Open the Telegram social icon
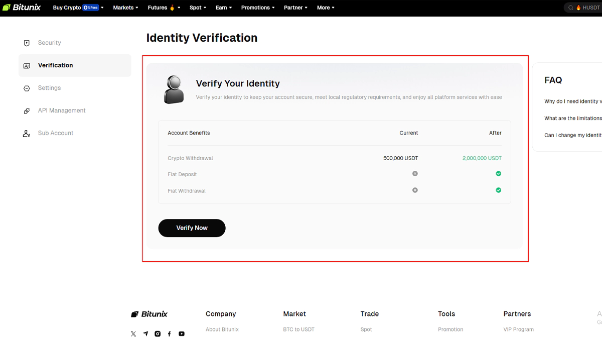This screenshot has height=339, width=602. tap(145, 334)
